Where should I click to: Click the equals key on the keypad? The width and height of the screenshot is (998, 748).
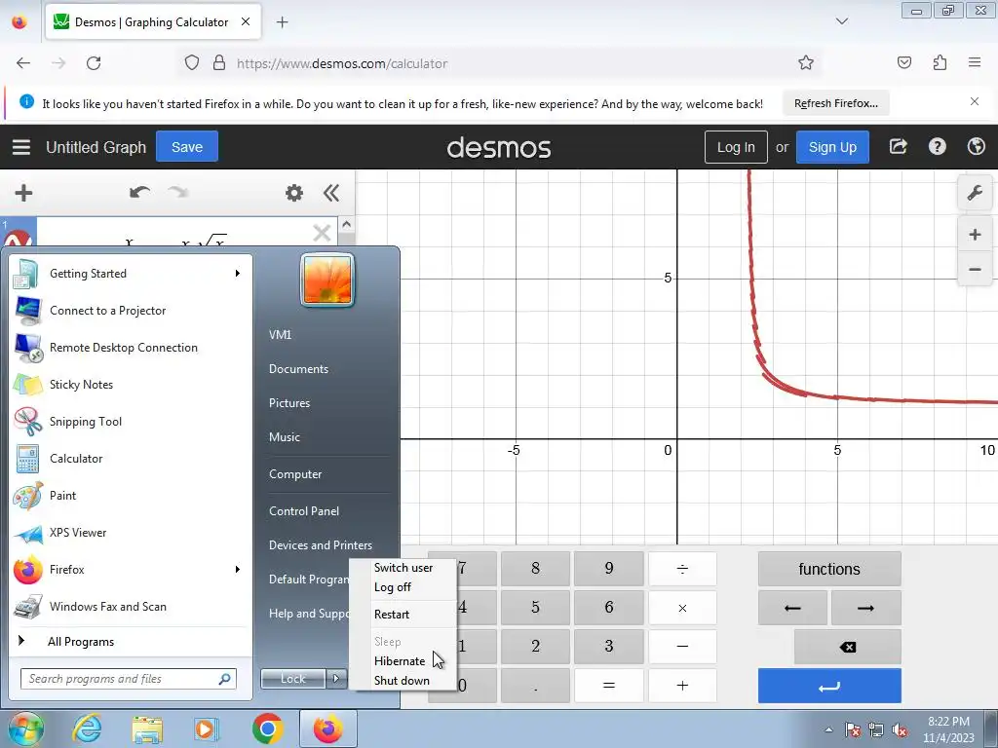click(609, 686)
